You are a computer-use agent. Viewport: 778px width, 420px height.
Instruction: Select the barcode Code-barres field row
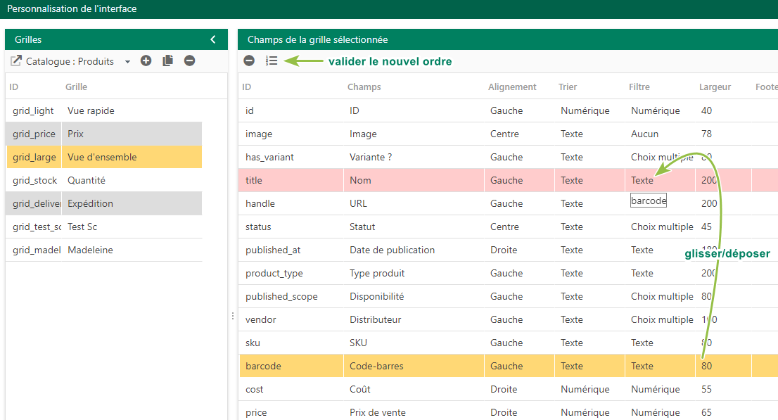pos(509,366)
